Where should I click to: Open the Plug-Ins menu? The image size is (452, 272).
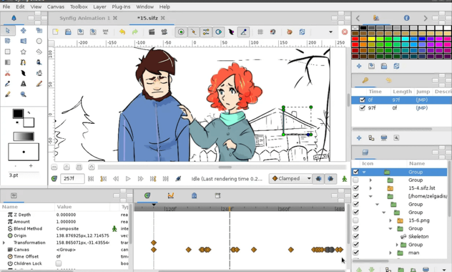[121, 7]
